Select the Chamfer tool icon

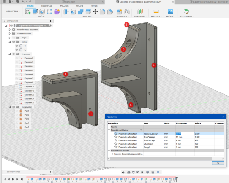tap(110, 11)
